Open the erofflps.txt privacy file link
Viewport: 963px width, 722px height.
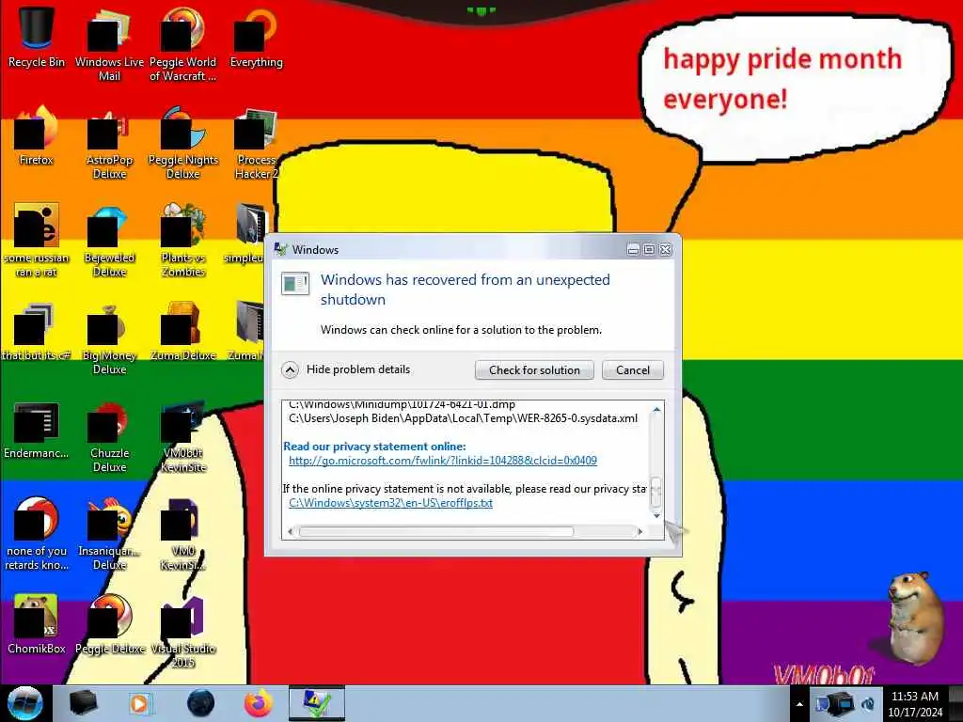tap(390, 503)
